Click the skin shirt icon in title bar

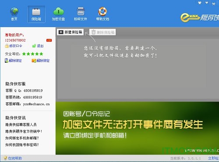coord(200,3)
